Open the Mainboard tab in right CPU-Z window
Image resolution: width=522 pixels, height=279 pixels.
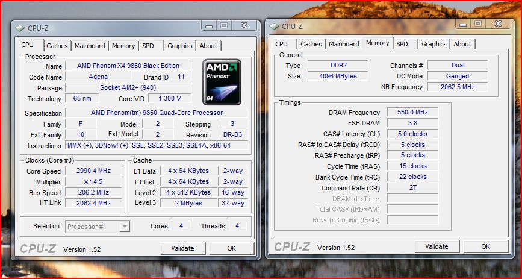pyautogui.click(x=344, y=43)
